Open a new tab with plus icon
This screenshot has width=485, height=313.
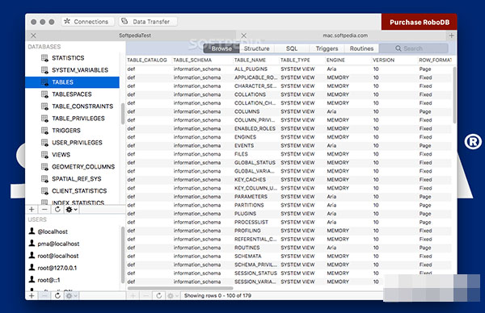tap(452, 35)
